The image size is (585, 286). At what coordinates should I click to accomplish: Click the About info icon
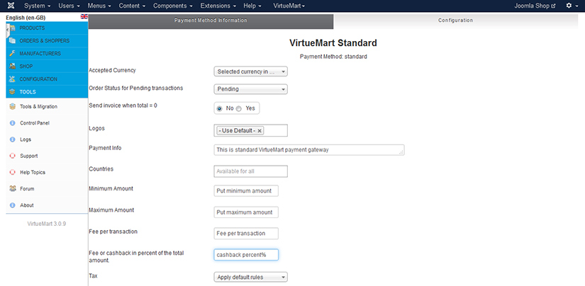(x=12, y=205)
